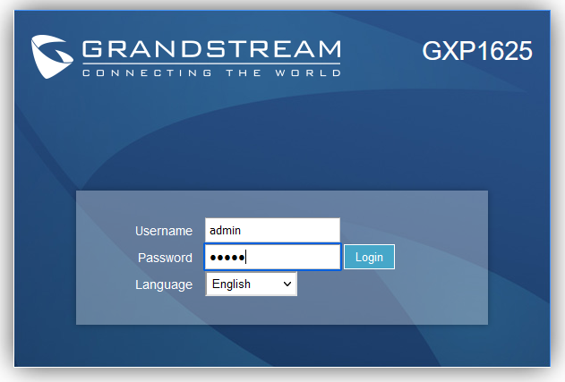Open the Language dropdown showing English
Image resolution: width=565 pixels, height=382 pixels.
click(x=251, y=284)
